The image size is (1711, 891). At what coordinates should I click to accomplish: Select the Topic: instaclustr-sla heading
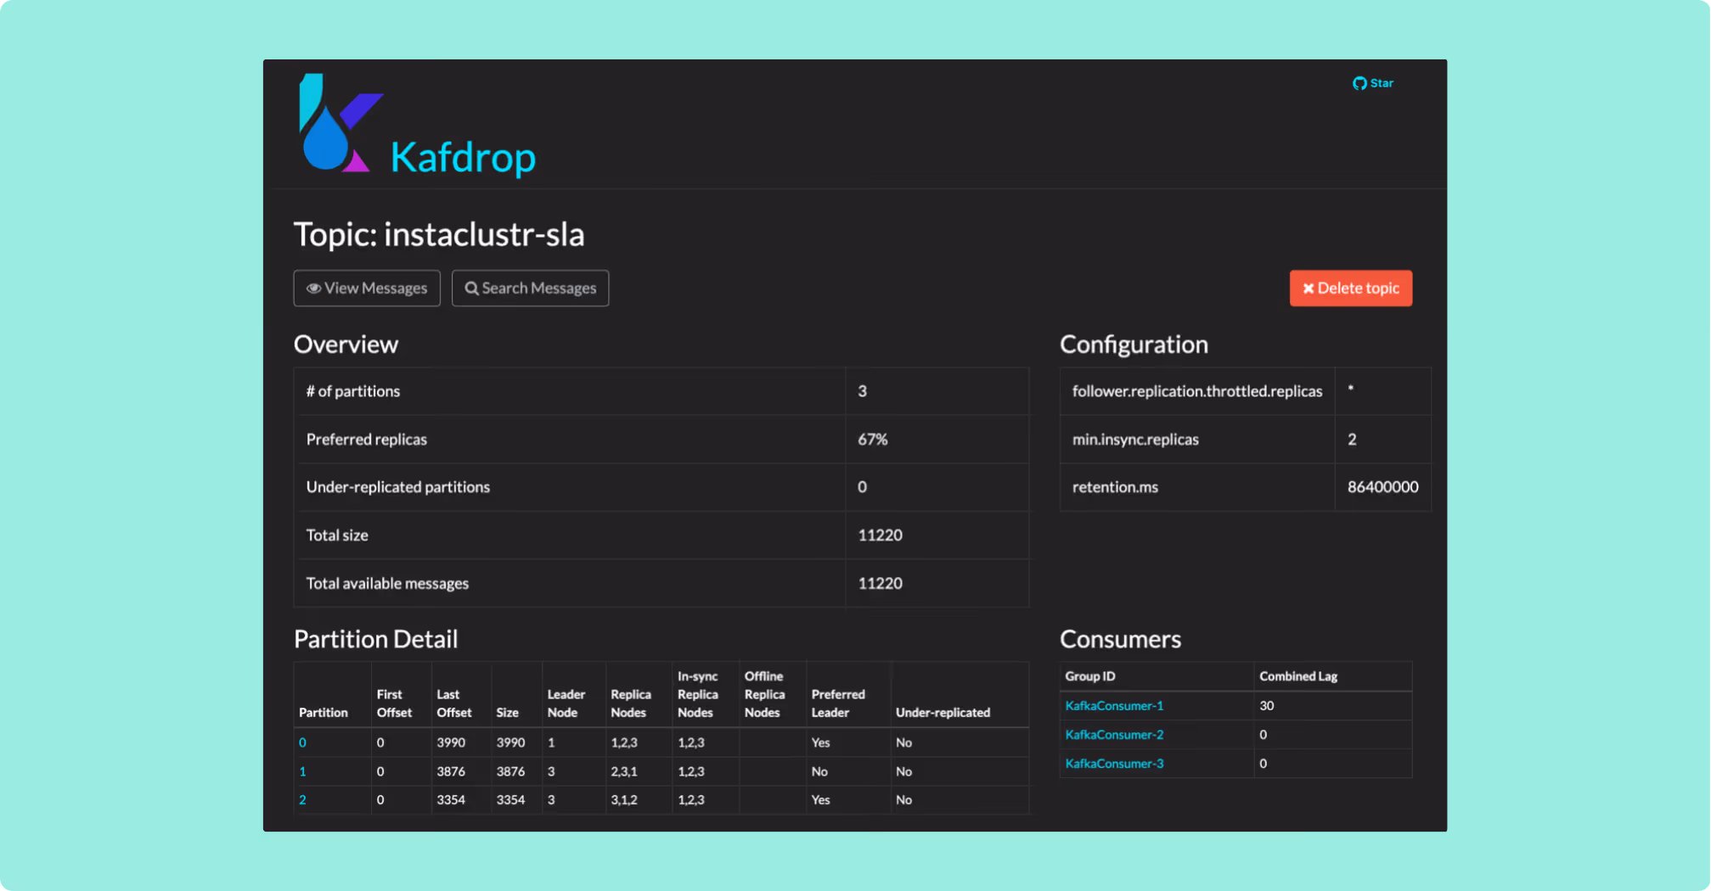[439, 235]
